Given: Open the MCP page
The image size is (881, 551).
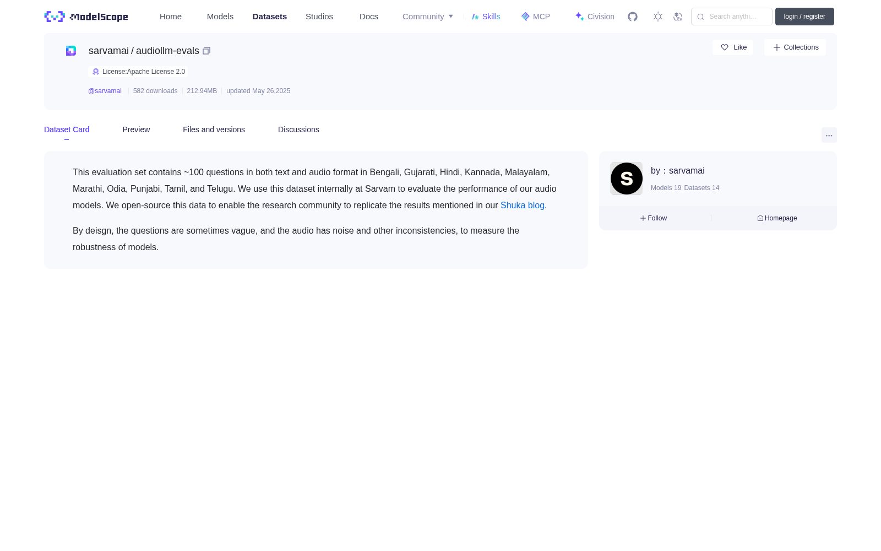Looking at the screenshot, I should [x=536, y=17].
